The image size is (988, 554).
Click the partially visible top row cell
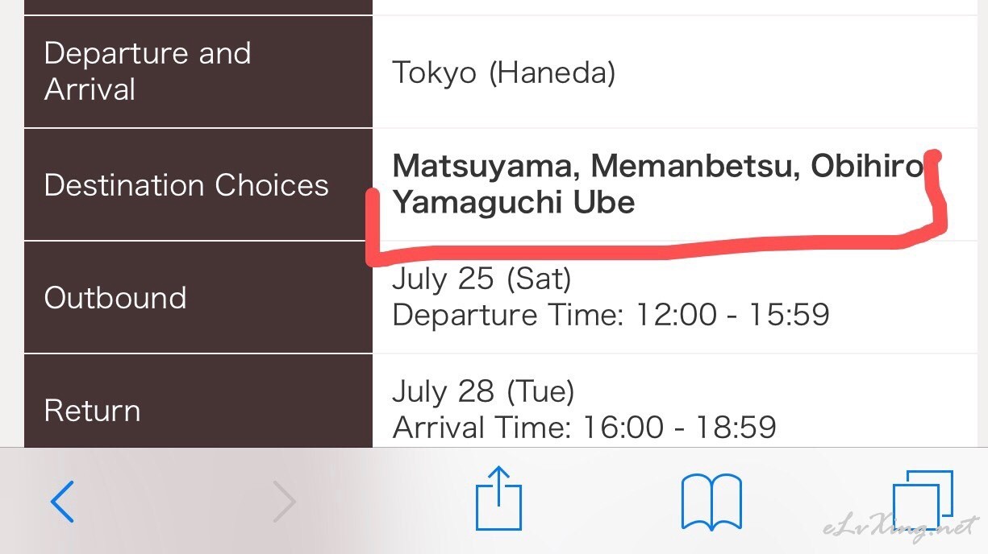(198, 7)
